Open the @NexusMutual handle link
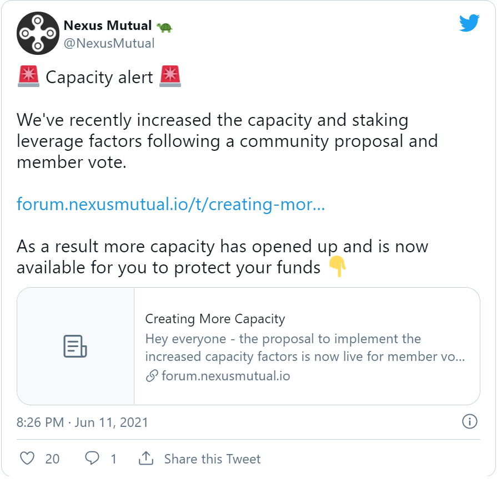Screen dimensions: 497x479 109,43
